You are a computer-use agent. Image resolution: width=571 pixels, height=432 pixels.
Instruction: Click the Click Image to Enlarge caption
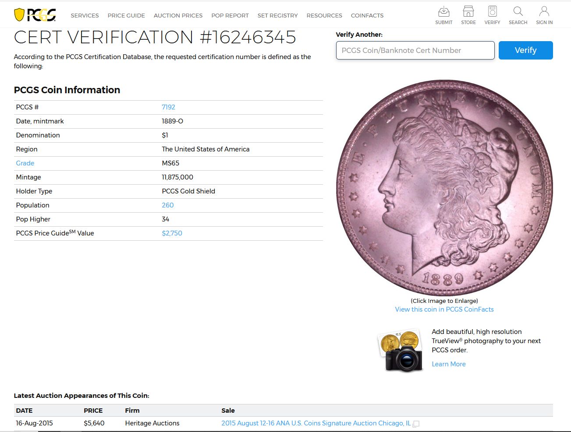(444, 301)
